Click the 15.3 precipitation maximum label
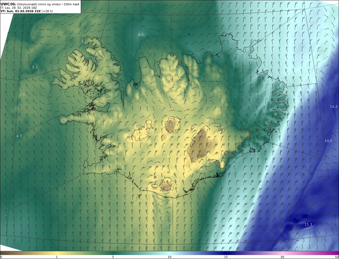The width and height of the screenshot is (339, 259). click(x=308, y=225)
